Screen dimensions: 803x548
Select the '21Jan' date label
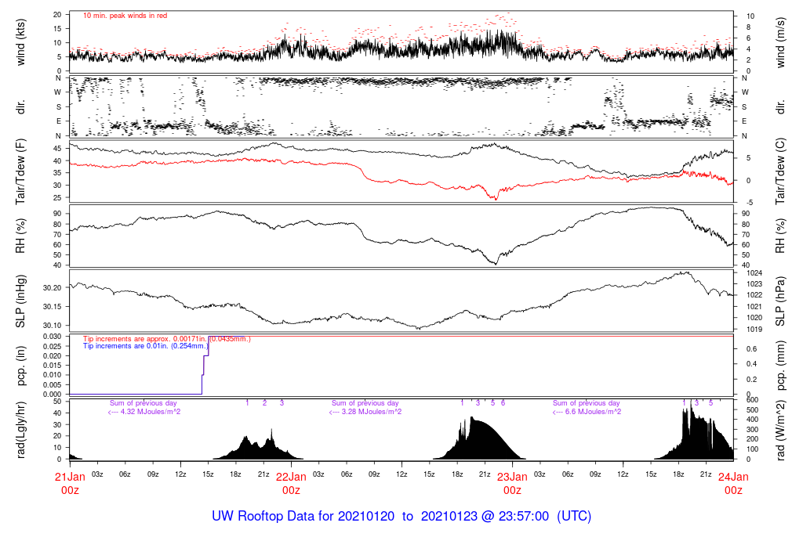coord(70,477)
